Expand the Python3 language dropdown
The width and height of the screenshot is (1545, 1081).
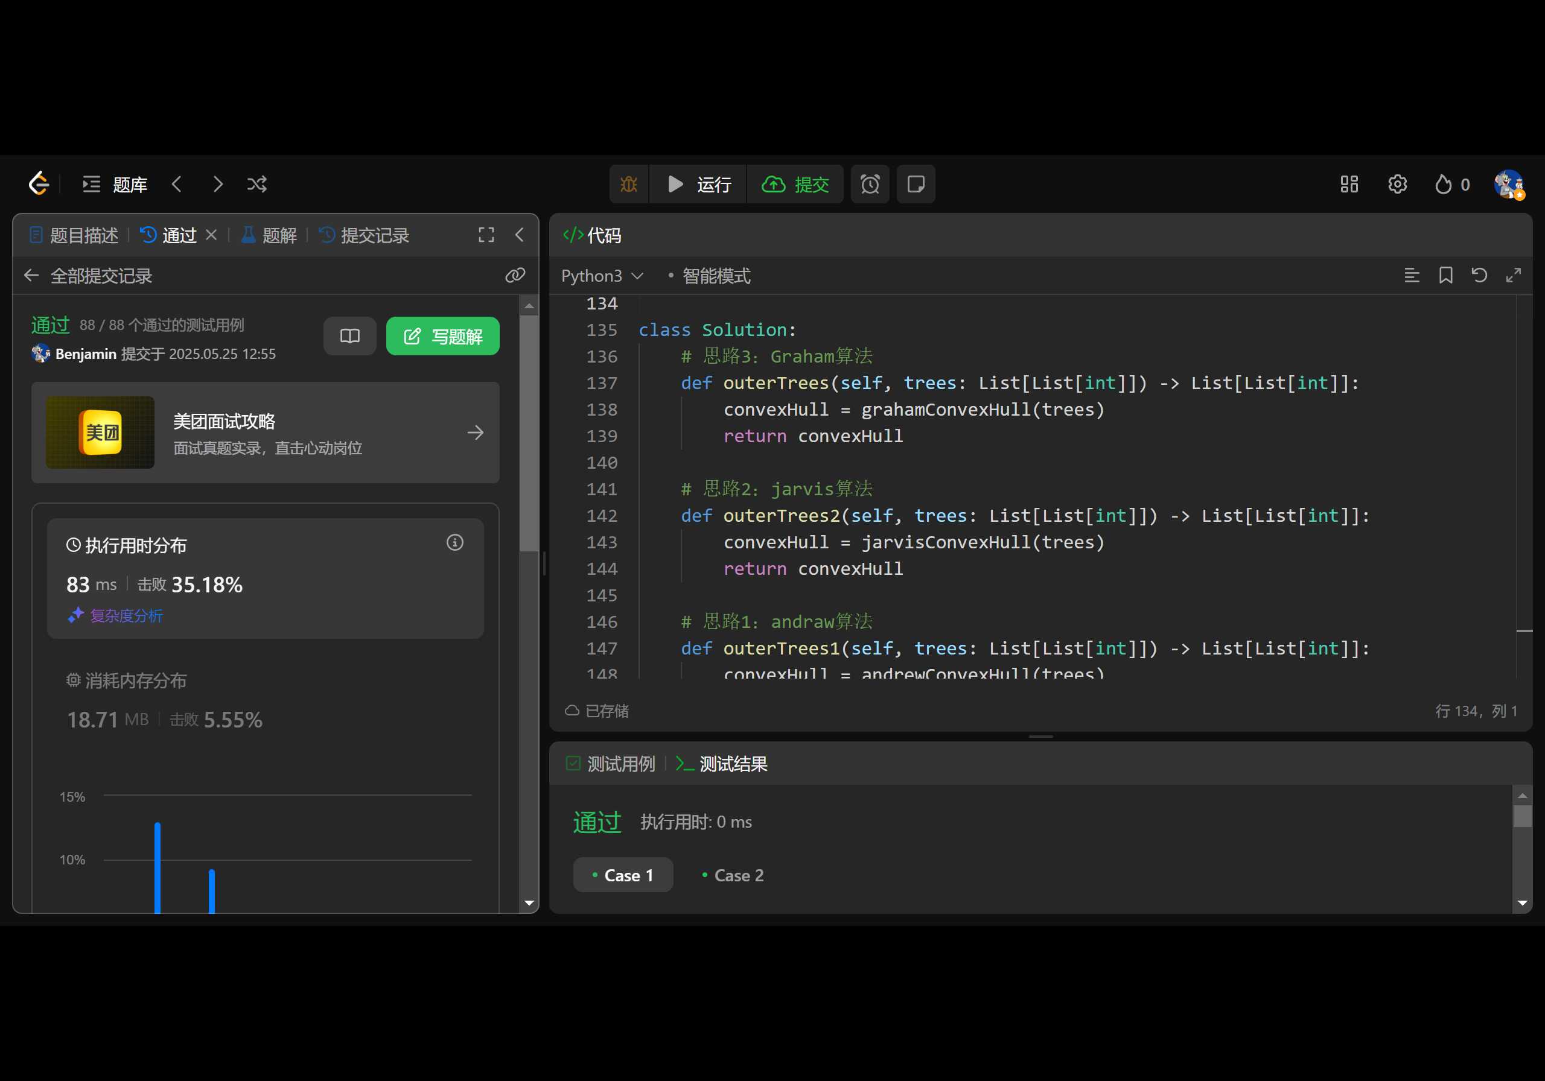[x=602, y=276]
